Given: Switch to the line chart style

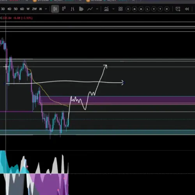Looking at the screenshot, I should [x=90, y=9].
